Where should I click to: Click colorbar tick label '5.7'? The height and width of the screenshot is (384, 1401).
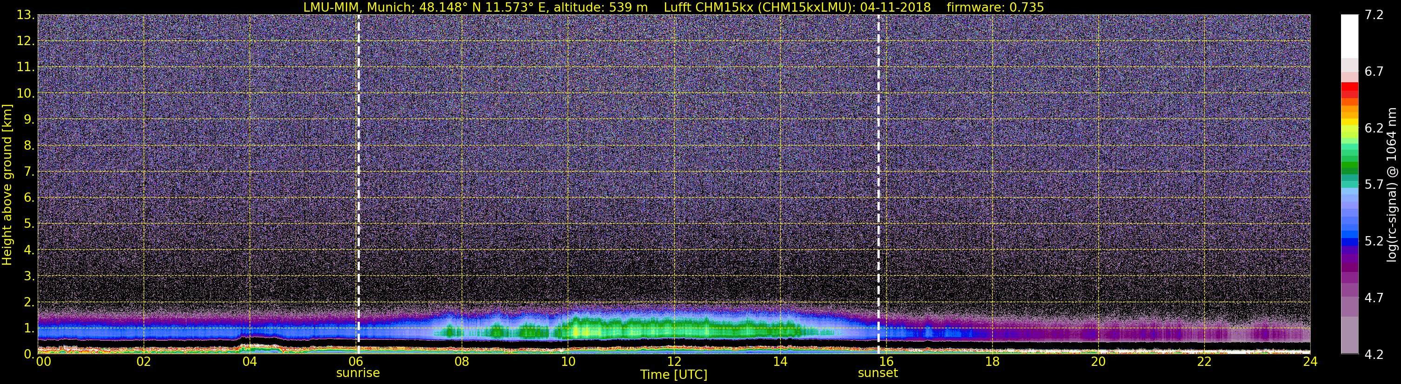click(1374, 185)
